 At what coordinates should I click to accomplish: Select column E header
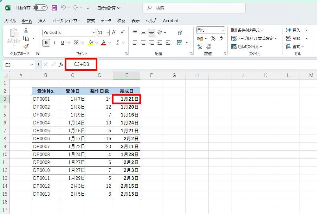[126, 75]
